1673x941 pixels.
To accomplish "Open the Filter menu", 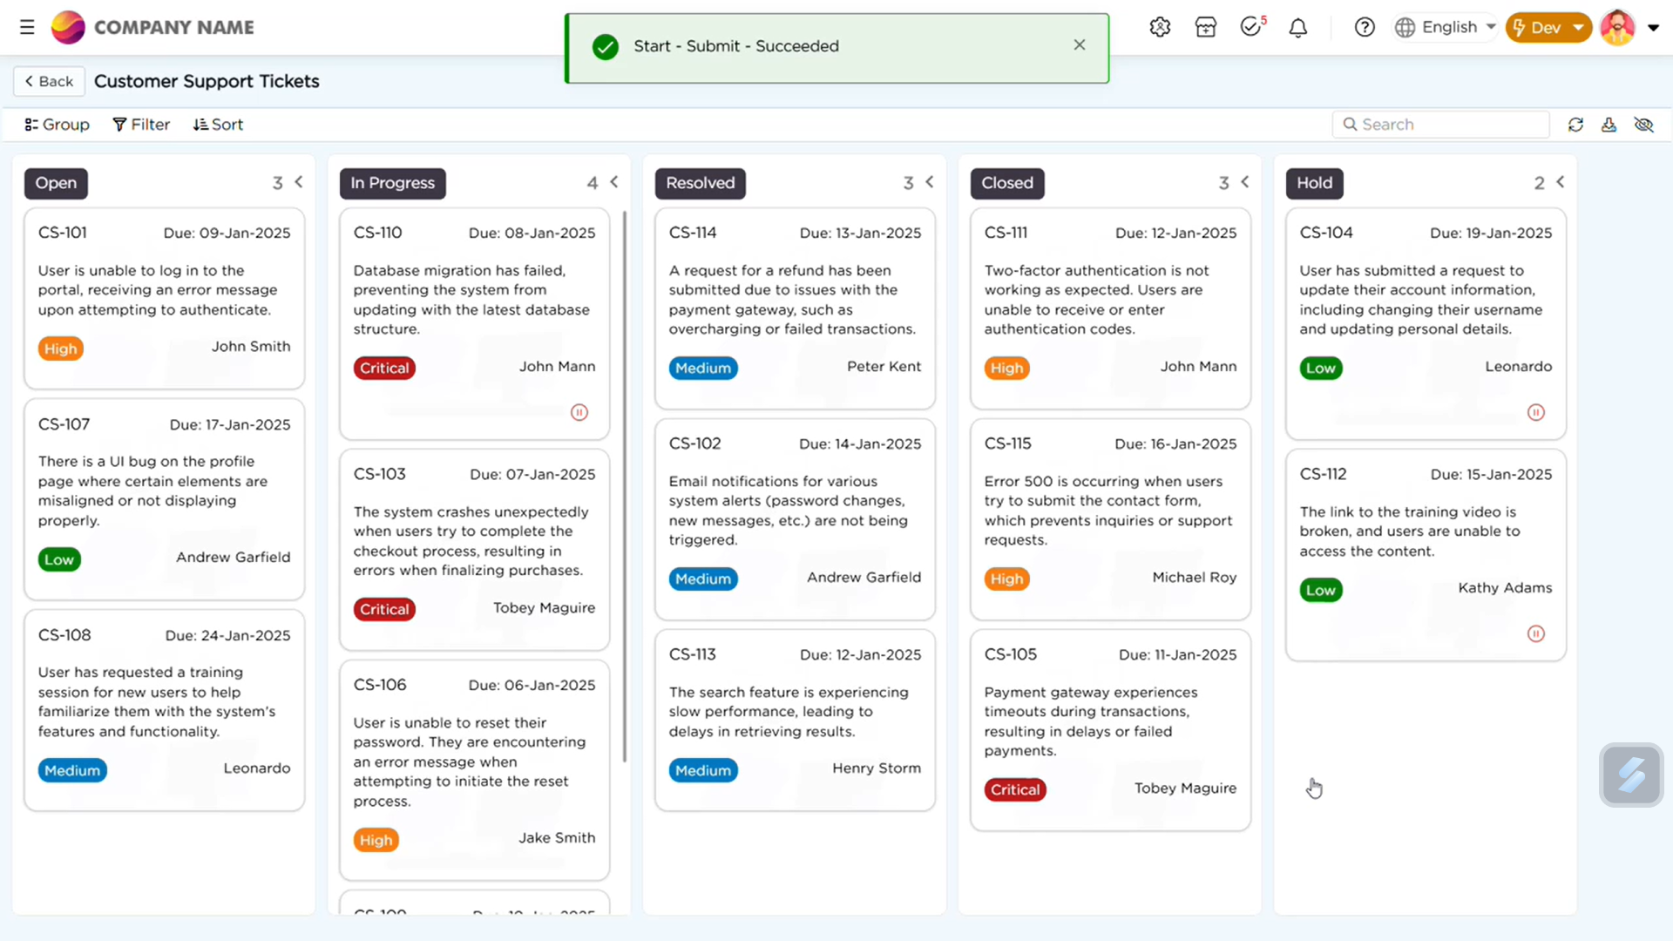I will [x=141, y=124].
